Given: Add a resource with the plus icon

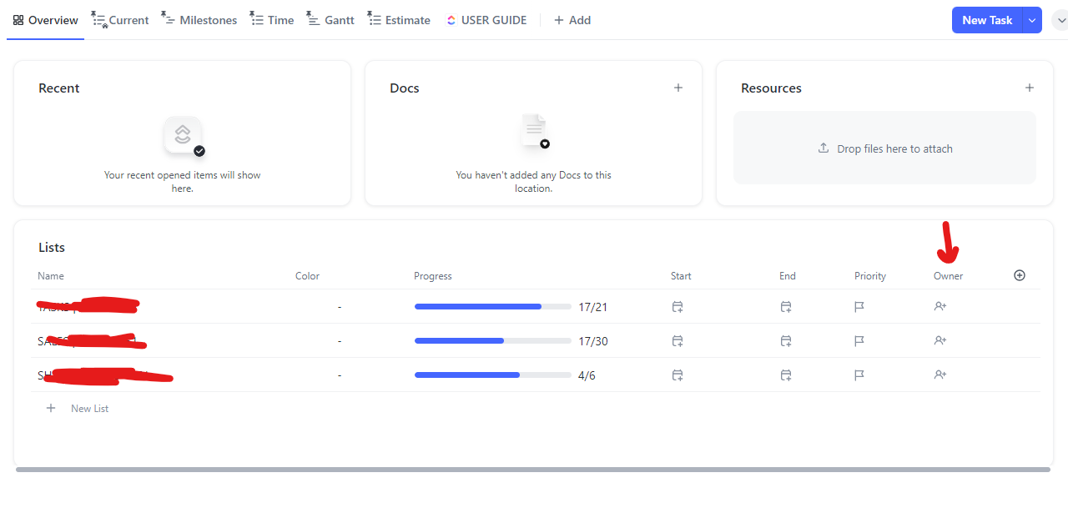Looking at the screenshot, I should [x=1029, y=88].
